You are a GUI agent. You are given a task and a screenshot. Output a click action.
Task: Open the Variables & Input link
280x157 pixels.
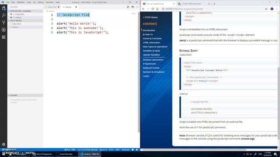pos(151,51)
